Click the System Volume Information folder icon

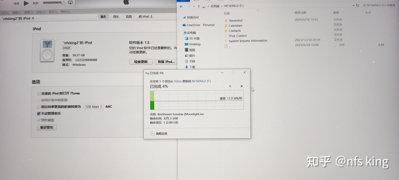click(226, 41)
